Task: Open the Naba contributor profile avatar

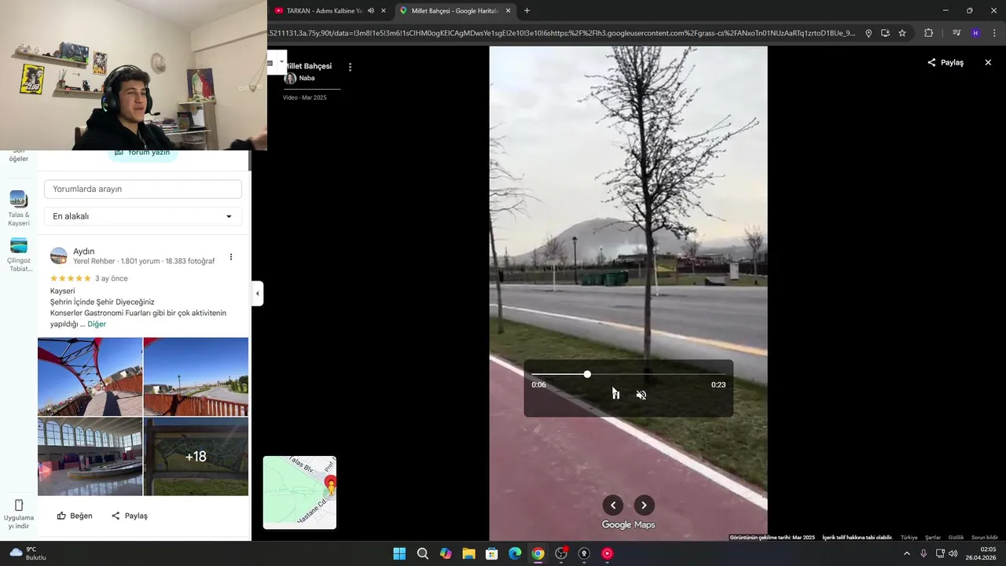Action: [290, 78]
